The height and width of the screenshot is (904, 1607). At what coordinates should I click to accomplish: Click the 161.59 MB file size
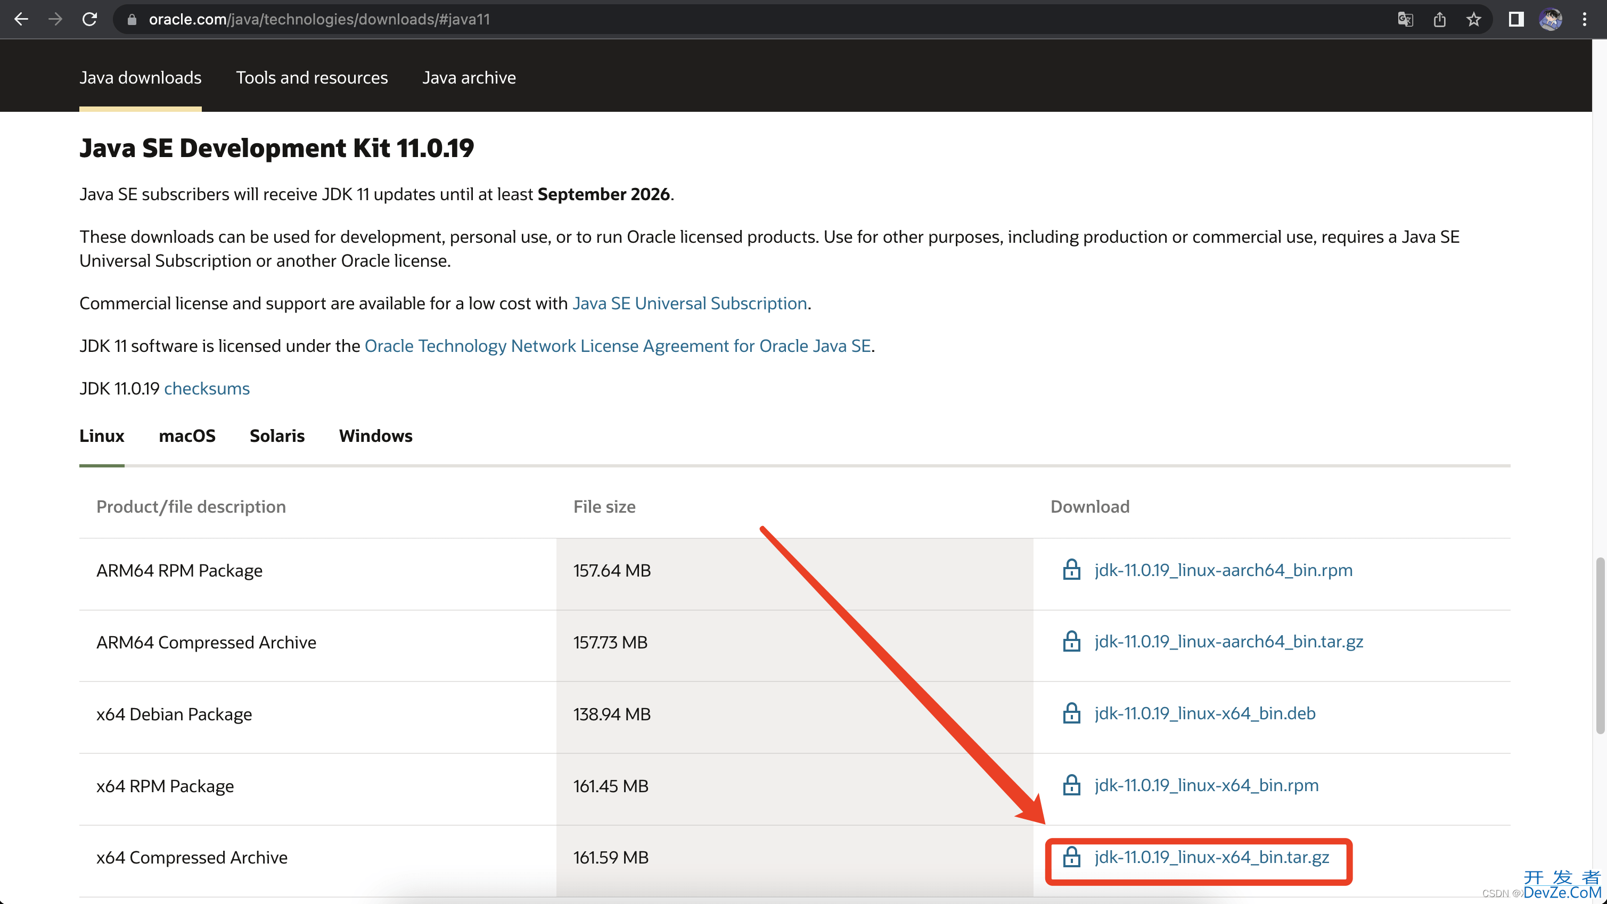611,857
